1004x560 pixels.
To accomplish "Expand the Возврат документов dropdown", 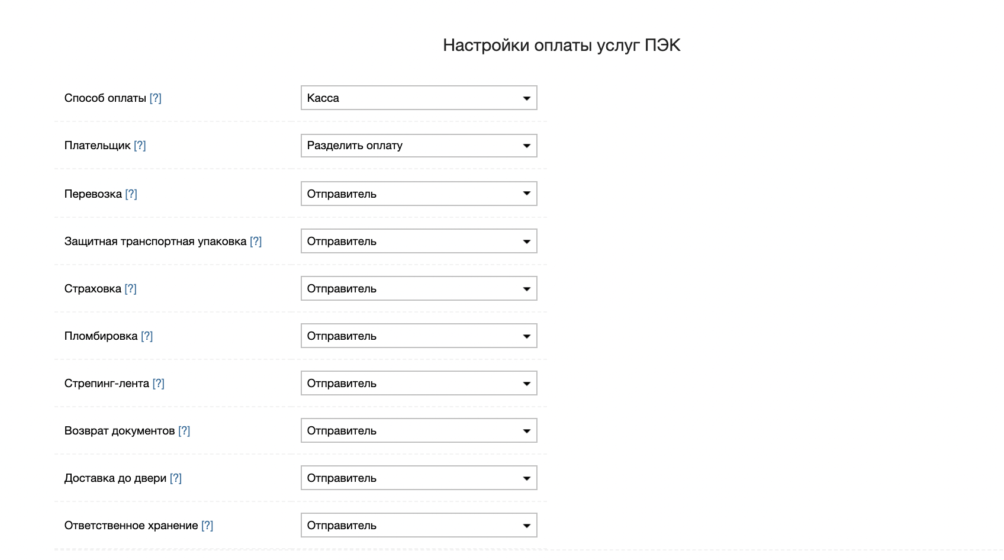I will (x=419, y=430).
